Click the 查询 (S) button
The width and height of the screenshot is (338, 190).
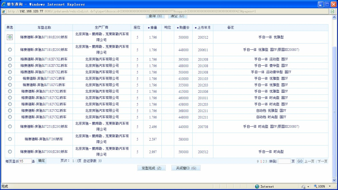coord(155,16)
